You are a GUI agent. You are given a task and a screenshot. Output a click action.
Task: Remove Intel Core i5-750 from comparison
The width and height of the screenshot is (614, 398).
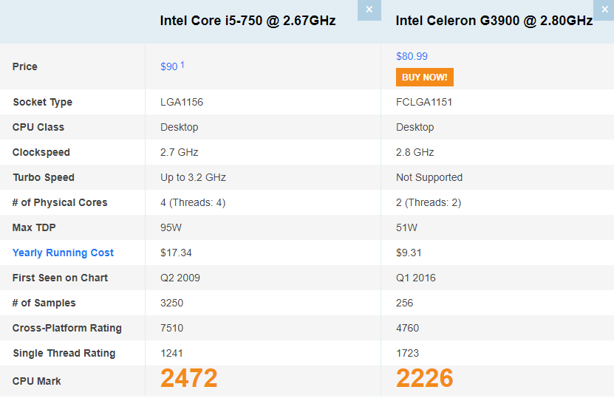[x=369, y=10]
